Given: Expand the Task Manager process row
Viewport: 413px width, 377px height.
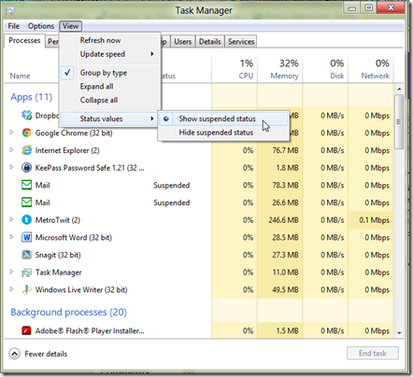Looking at the screenshot, I should [x=11, y=272].
